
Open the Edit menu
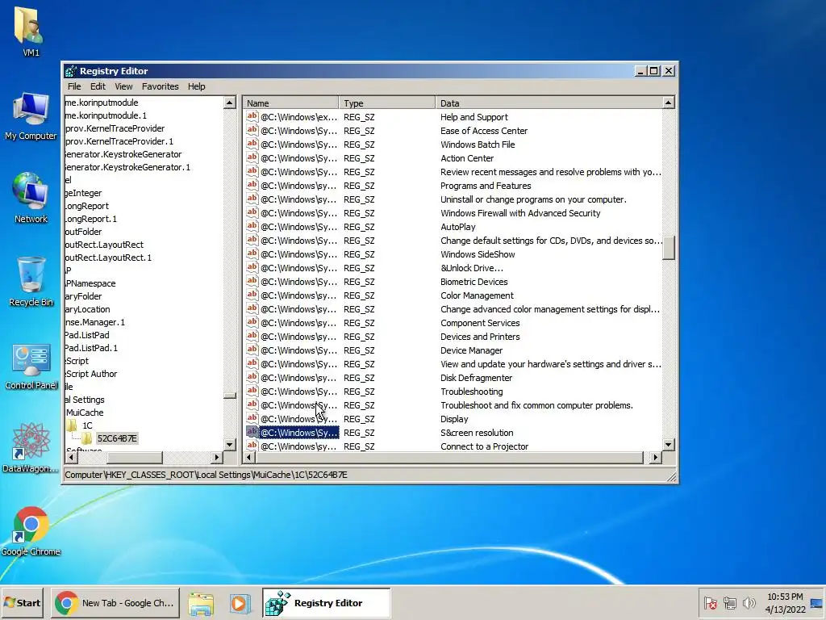98,86
